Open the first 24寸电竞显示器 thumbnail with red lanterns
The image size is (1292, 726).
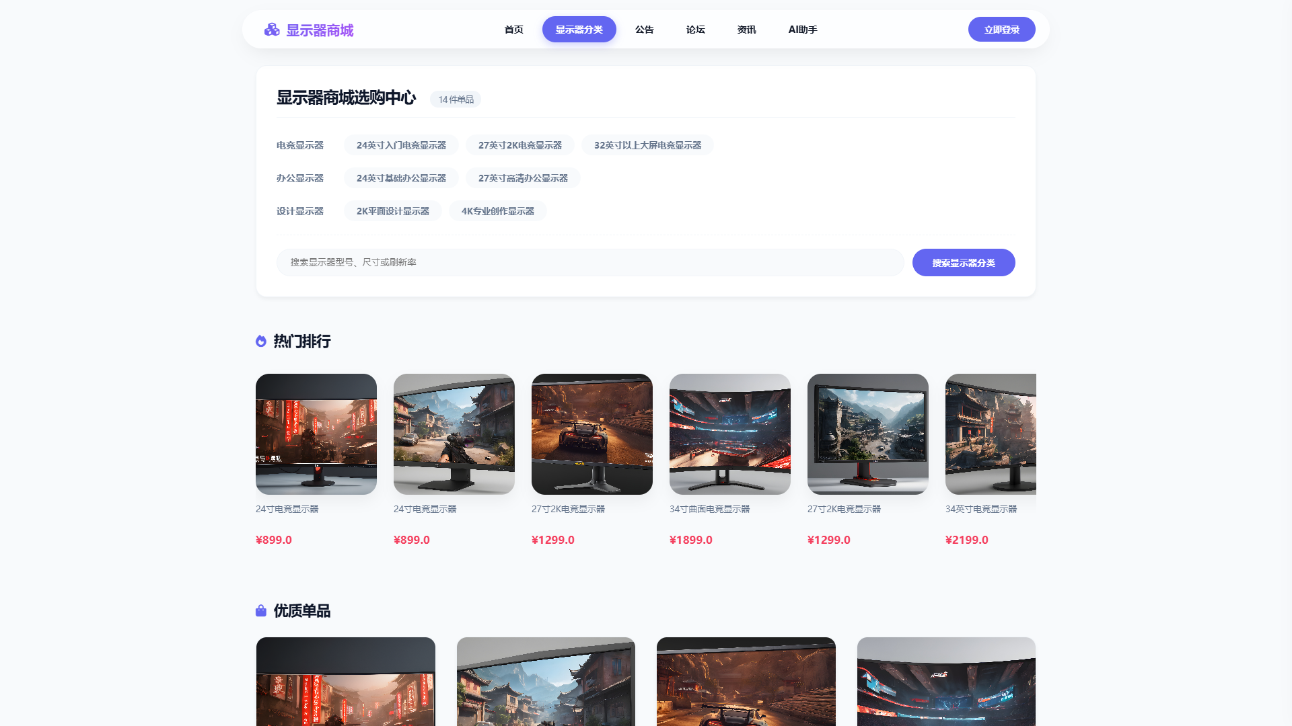pos(316,434)
